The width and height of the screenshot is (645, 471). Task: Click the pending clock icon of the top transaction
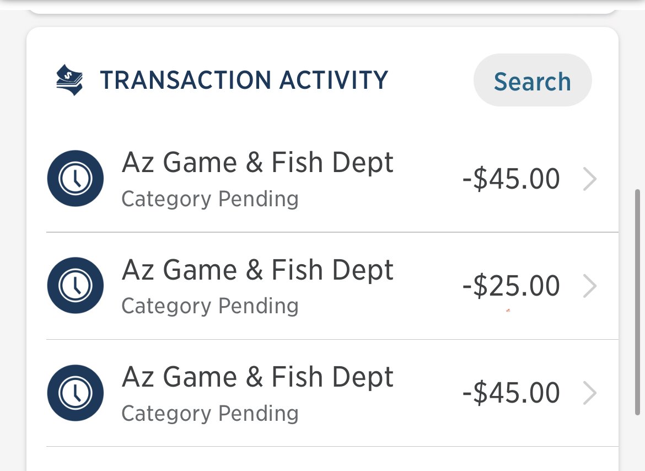coord(76,179)
